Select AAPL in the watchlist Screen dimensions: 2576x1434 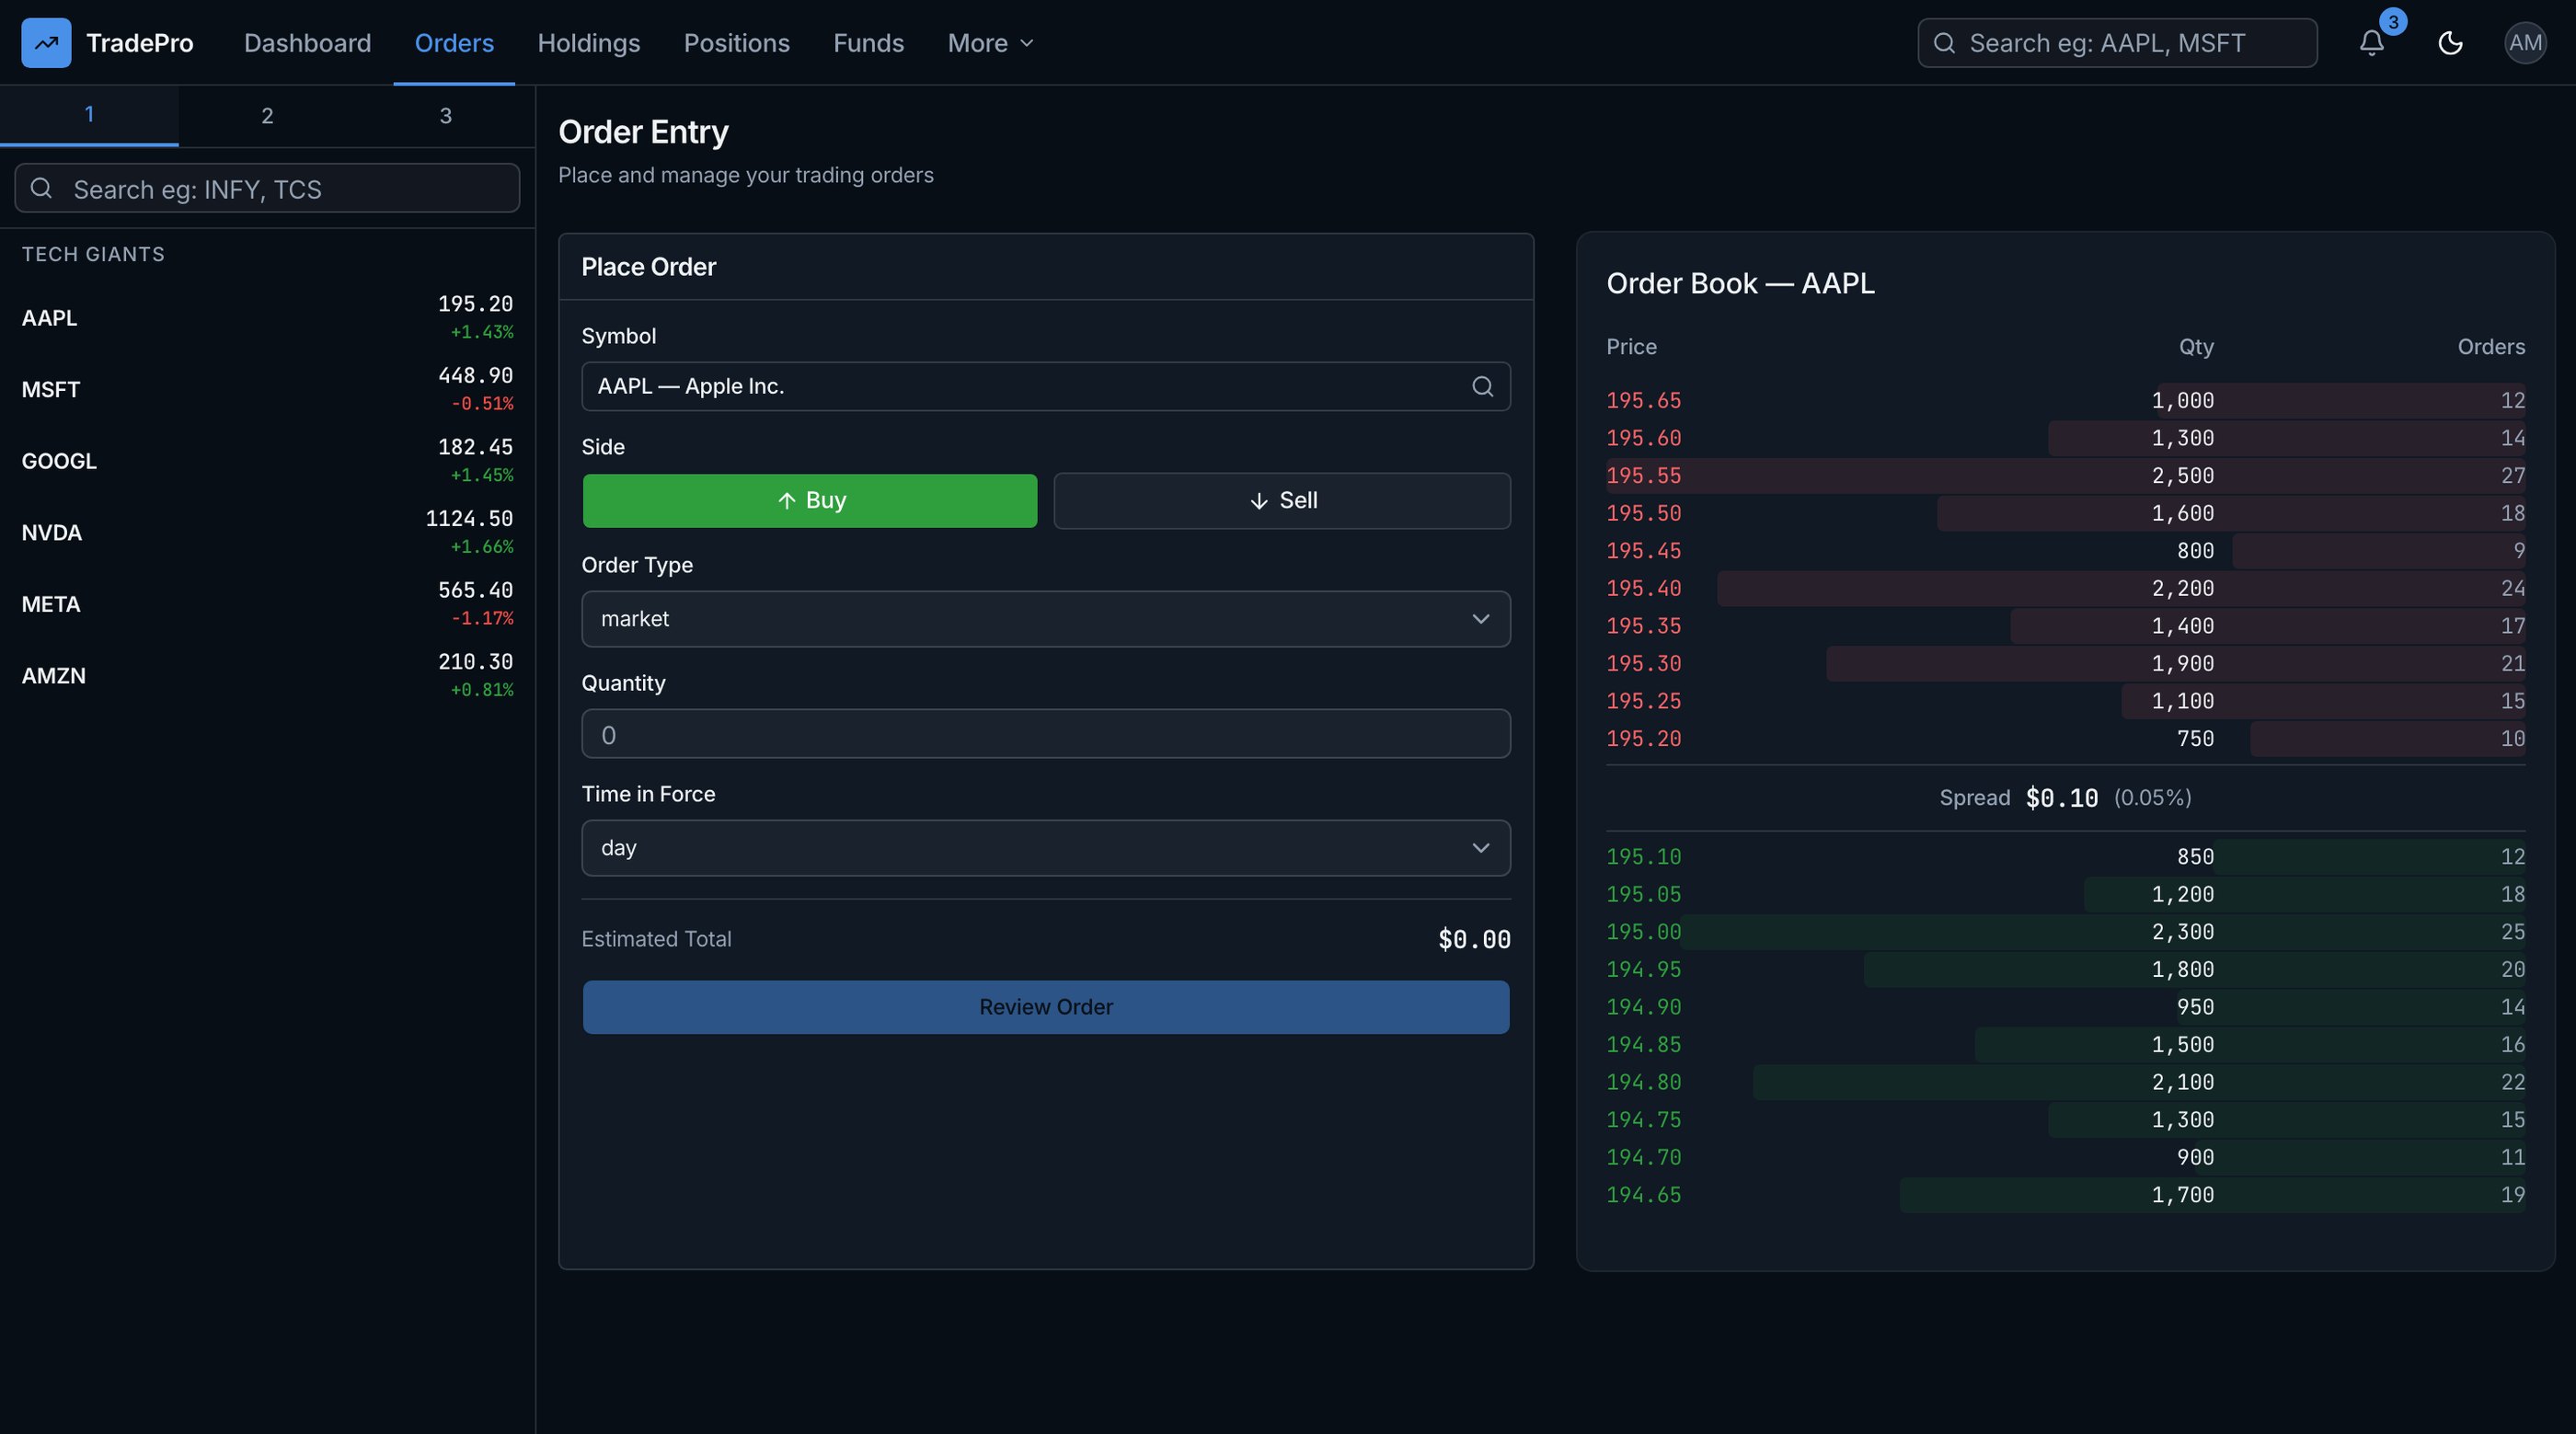267,317
